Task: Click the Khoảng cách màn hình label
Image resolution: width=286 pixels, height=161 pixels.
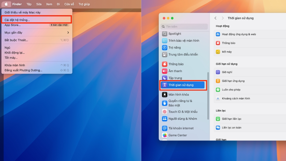Action: tap(236, 98)
